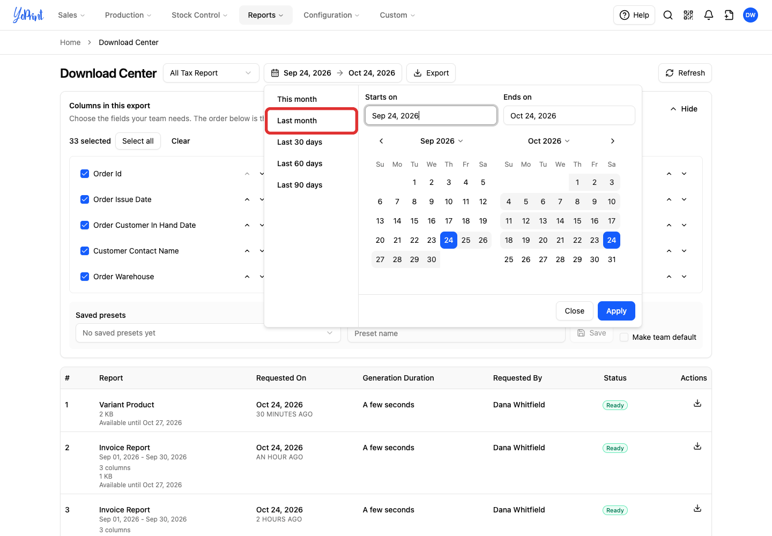This screenshot has width=772, height=536.
Task: Move Order Issue Date column up
Action: click(247, 199)
